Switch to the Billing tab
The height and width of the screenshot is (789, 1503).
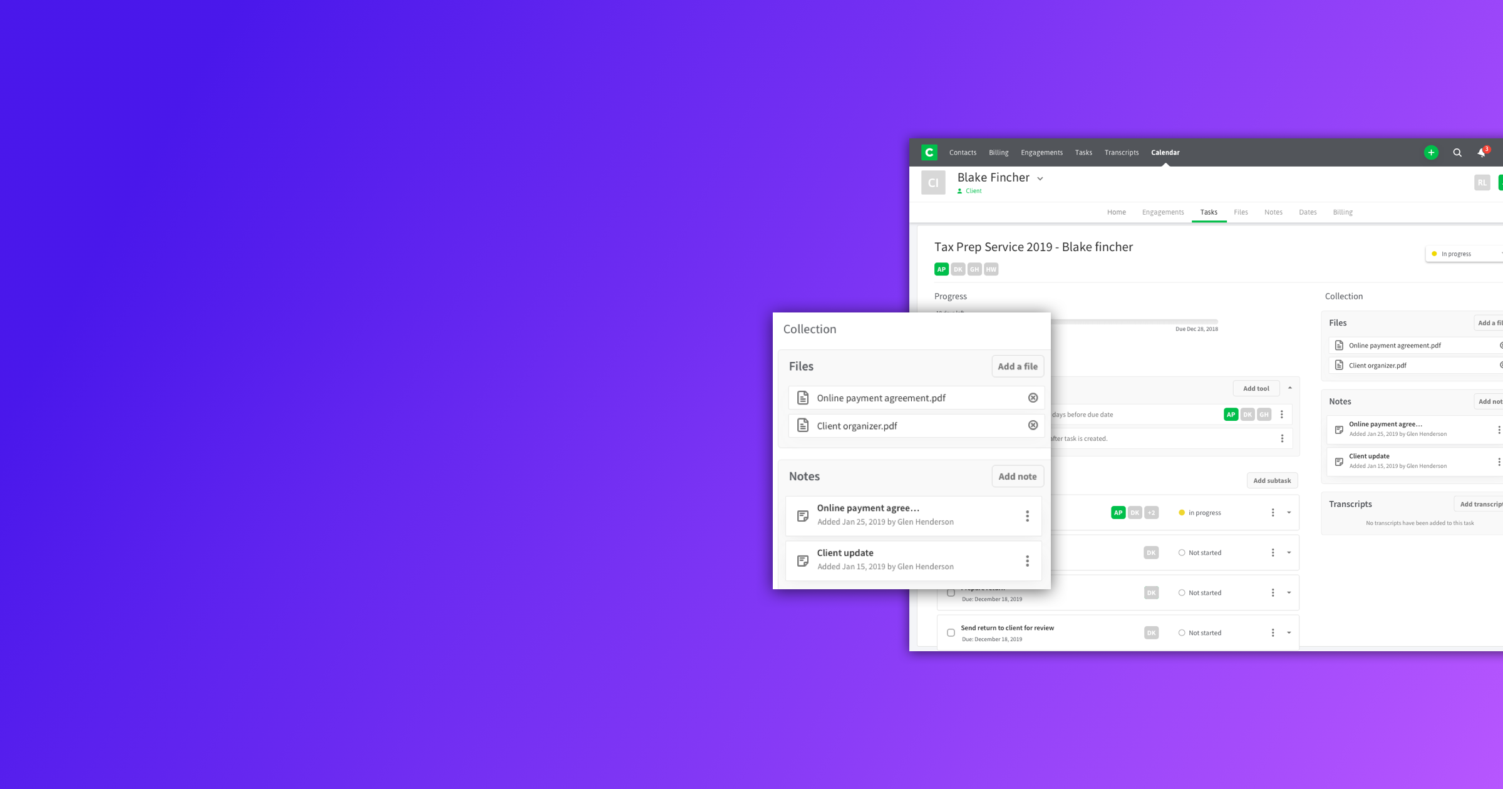click(x=1342, y=212)
